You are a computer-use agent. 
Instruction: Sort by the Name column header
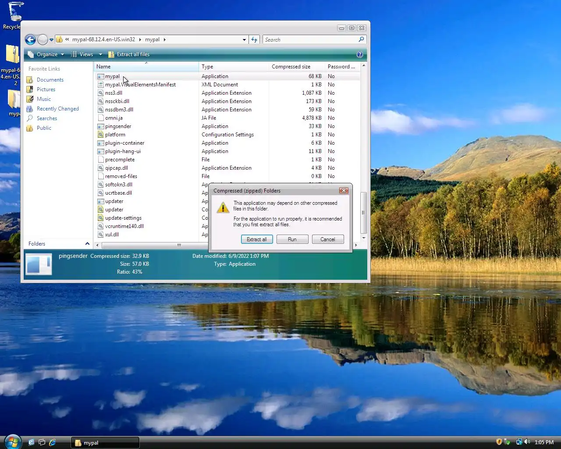tap(146, 67)
